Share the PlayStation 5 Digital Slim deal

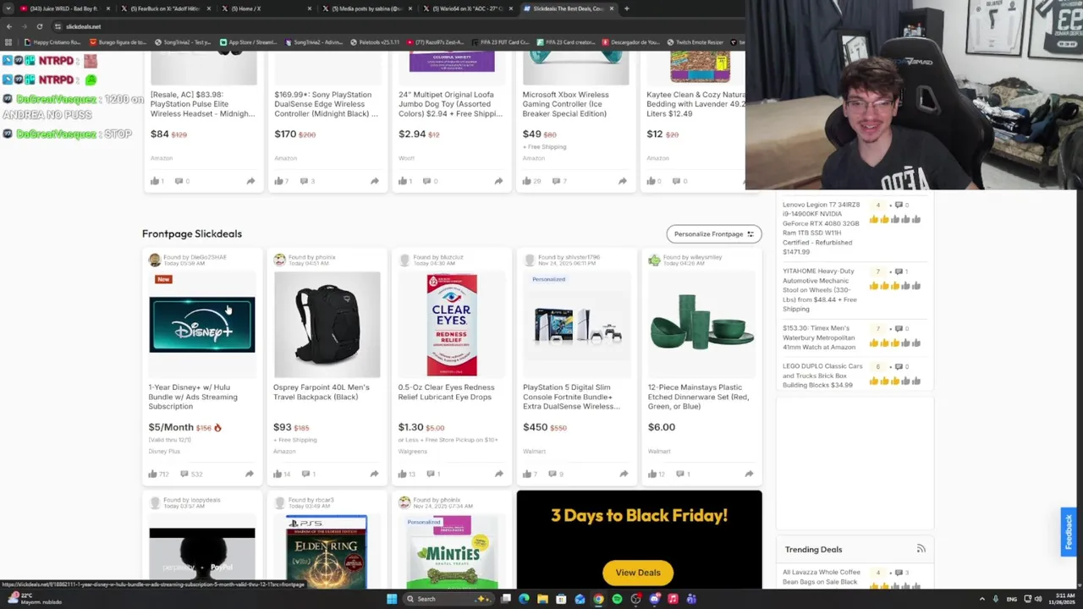point(624,474)
